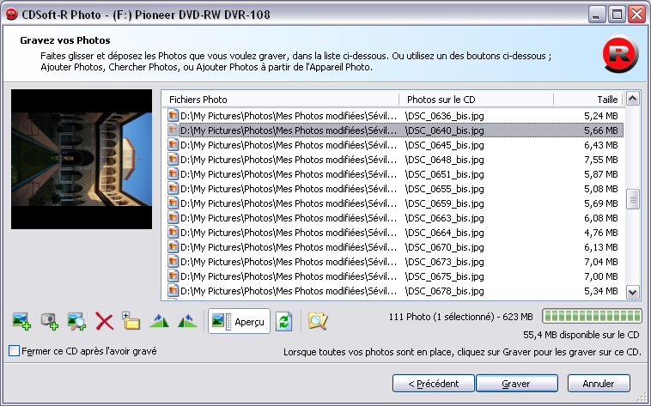651x406 pixels.
Task: Select \DSC_0640_bis.jpg entry
Action: (444, 130)
